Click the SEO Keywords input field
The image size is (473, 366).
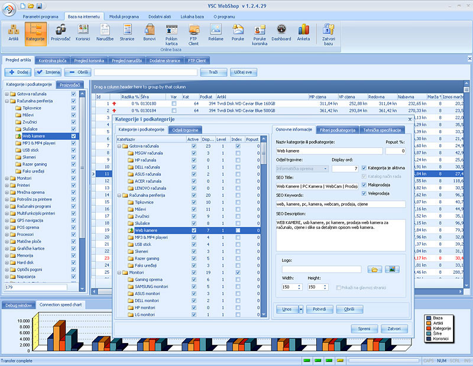(x=341, y=204)
